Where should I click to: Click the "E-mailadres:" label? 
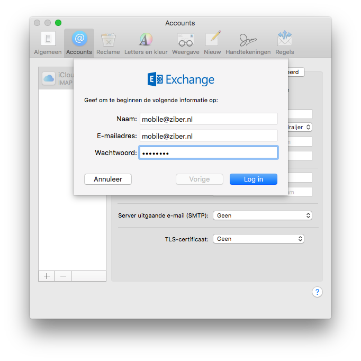click(117, 136)
